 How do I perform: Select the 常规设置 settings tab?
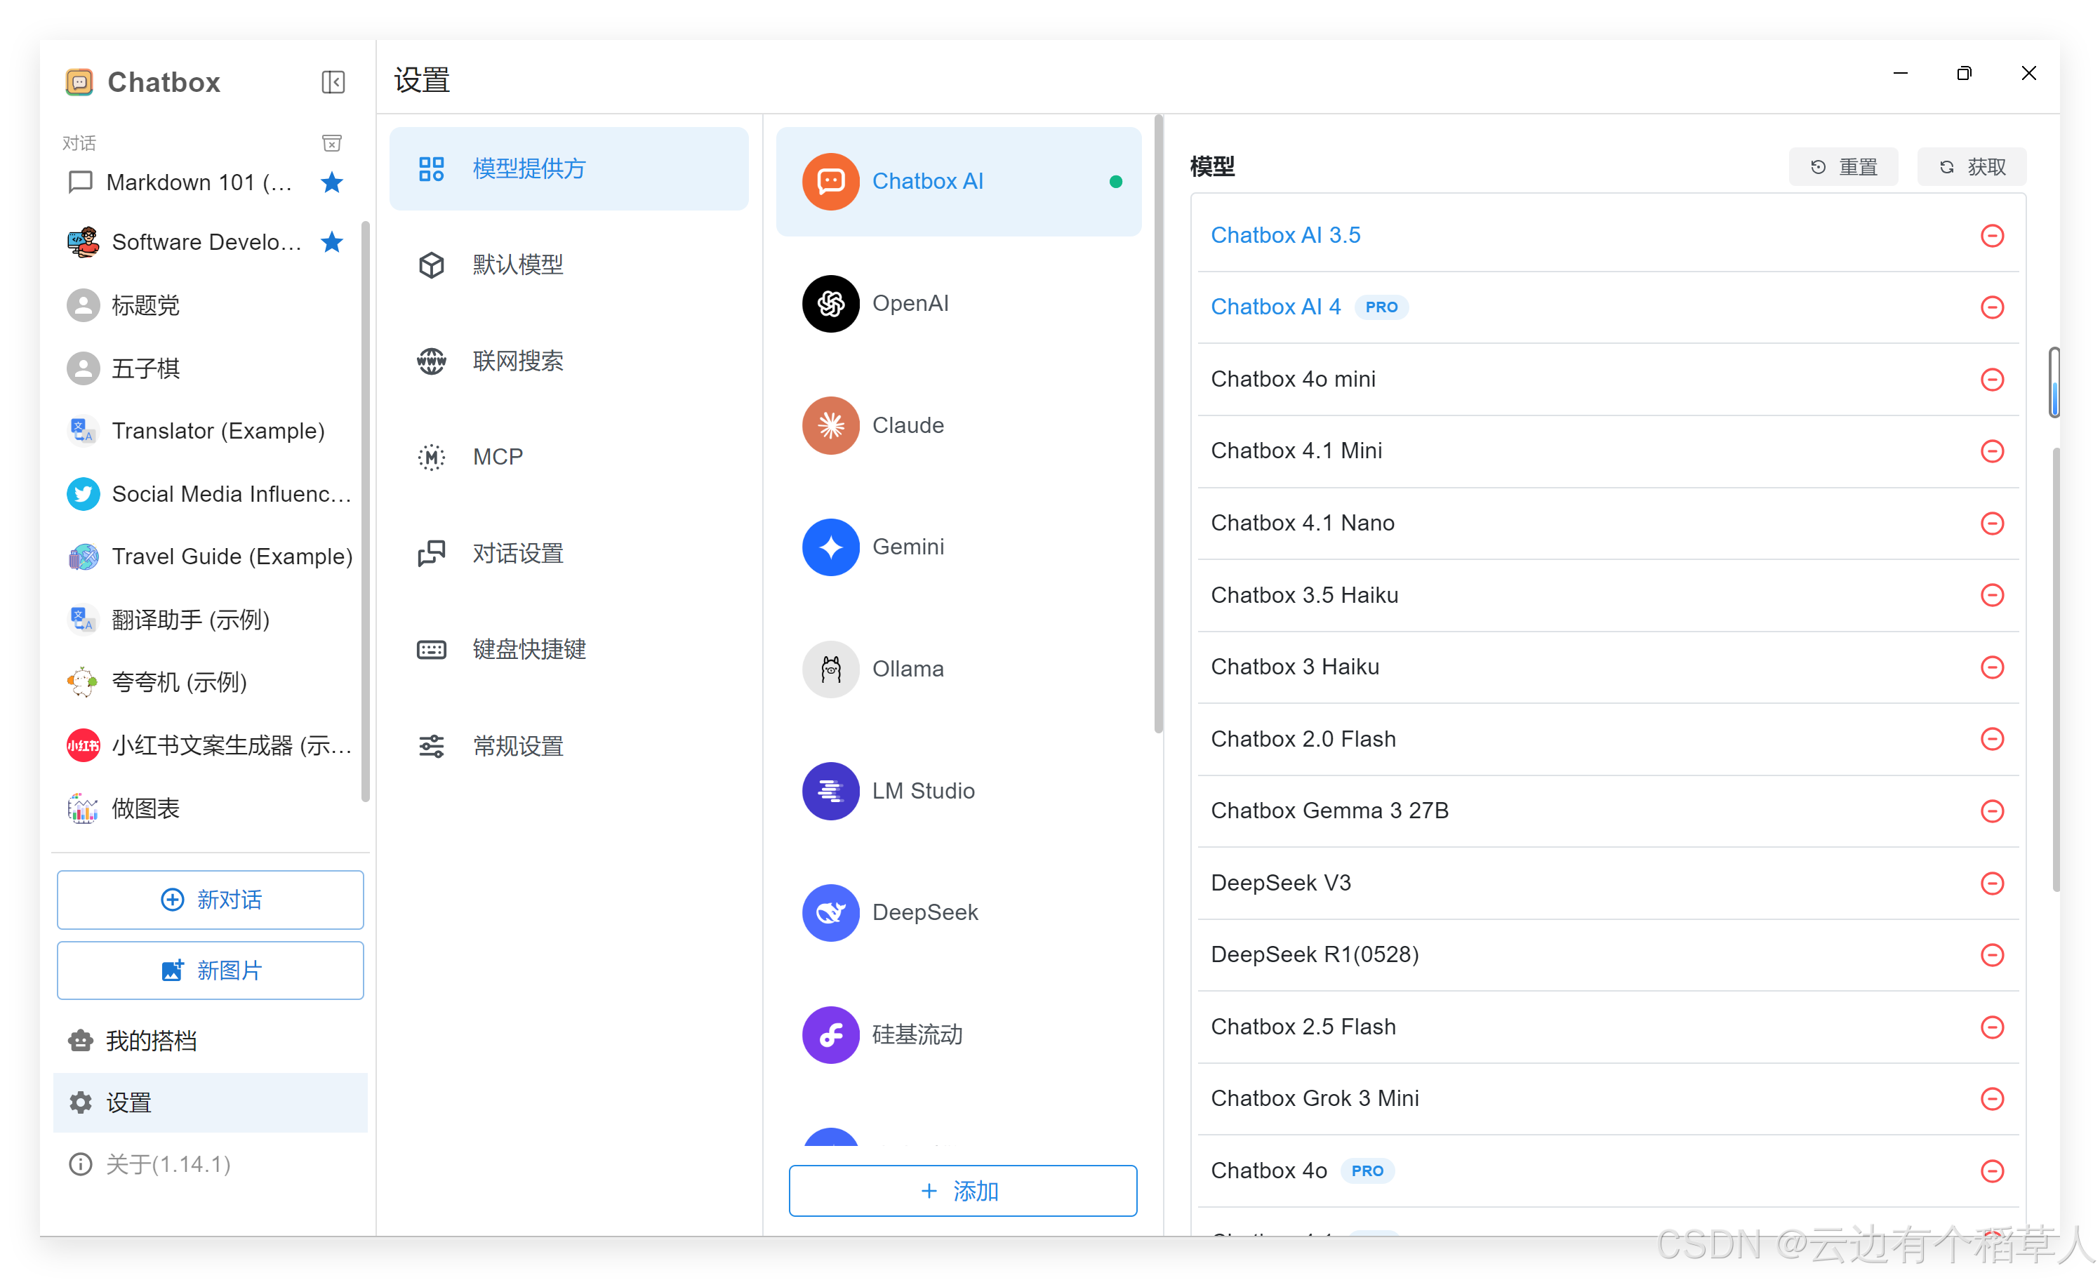click(x=569, y=746)
